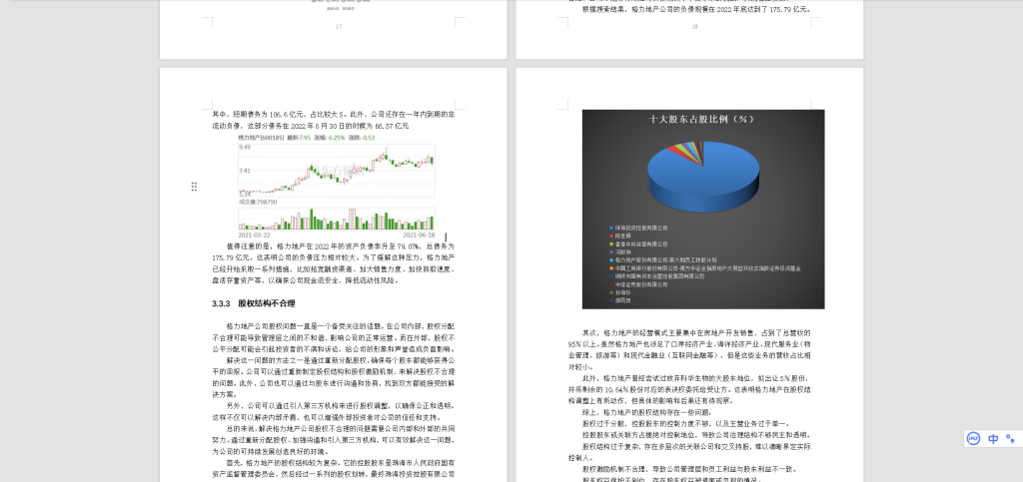Screen dimensions: 1023x482
Task: Select the stock candlestick chart image
Action: tap(336, 170)
